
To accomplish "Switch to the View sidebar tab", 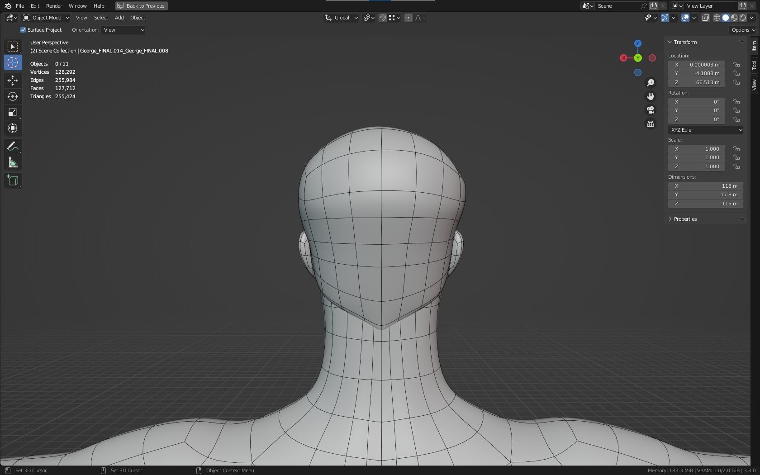I will (754, 85).
